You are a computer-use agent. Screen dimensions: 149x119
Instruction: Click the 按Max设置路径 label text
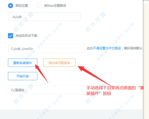coord(55,6)
